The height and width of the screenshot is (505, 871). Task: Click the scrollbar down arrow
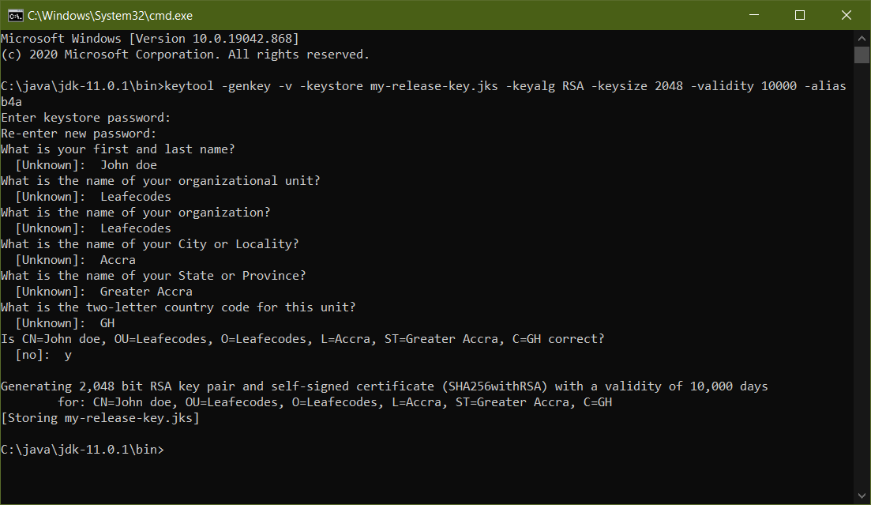[x=862, y=497]
